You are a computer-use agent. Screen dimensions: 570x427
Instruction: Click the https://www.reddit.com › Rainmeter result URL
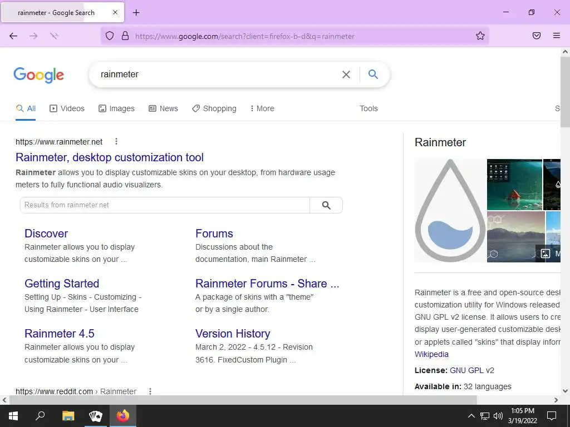click(x=76, y=391)
